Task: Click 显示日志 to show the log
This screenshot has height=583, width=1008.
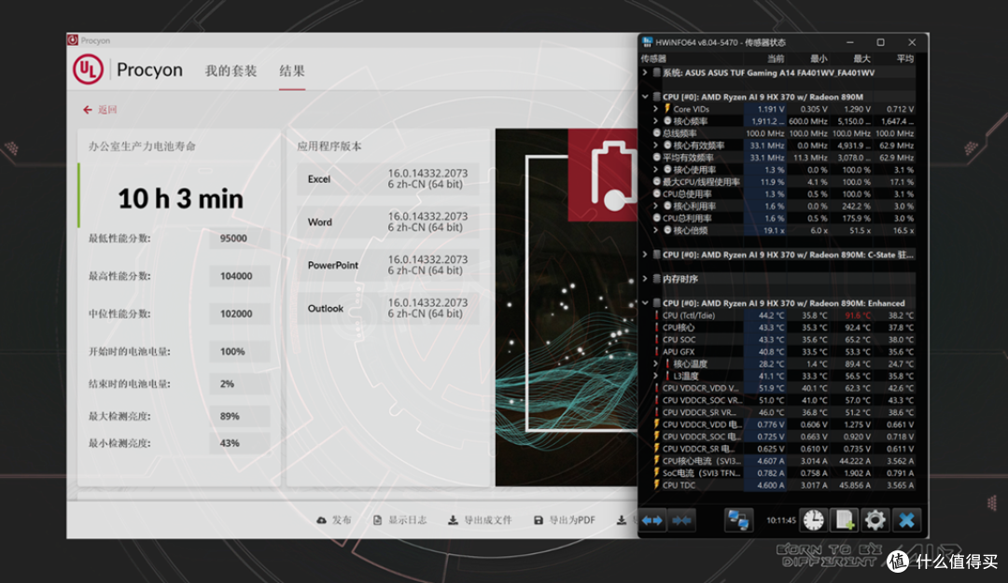Action: tap(399, 520)
